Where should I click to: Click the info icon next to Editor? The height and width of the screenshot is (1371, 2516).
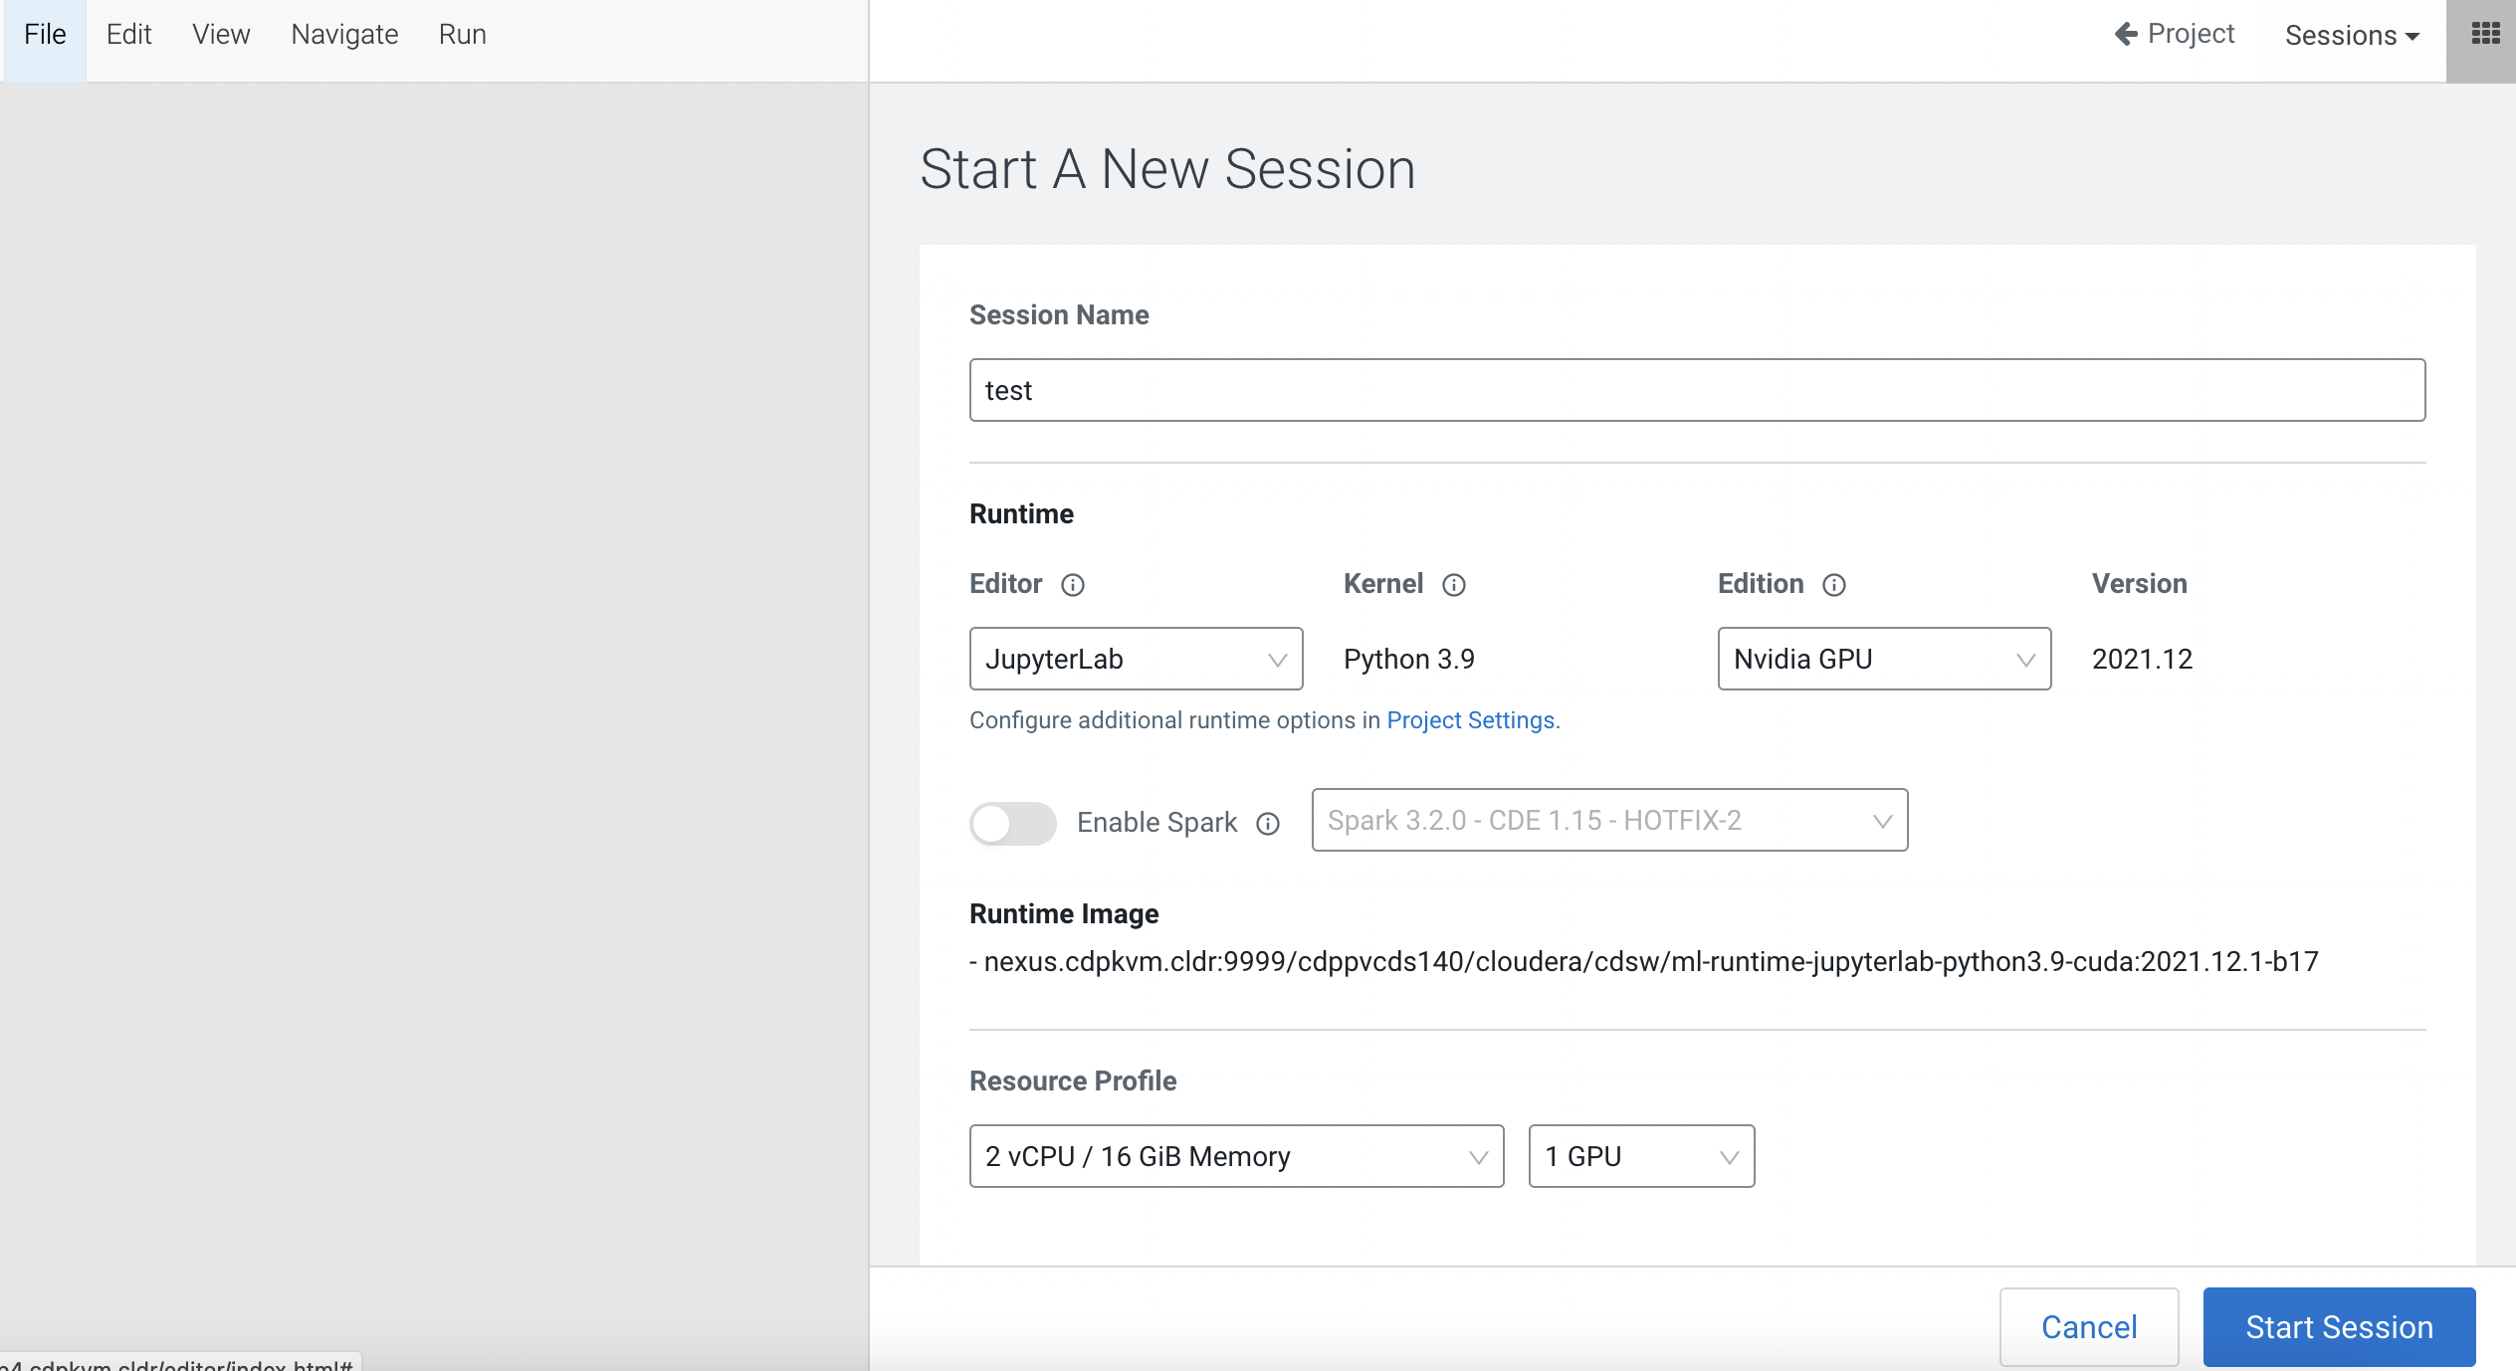tap(1072, 585)
